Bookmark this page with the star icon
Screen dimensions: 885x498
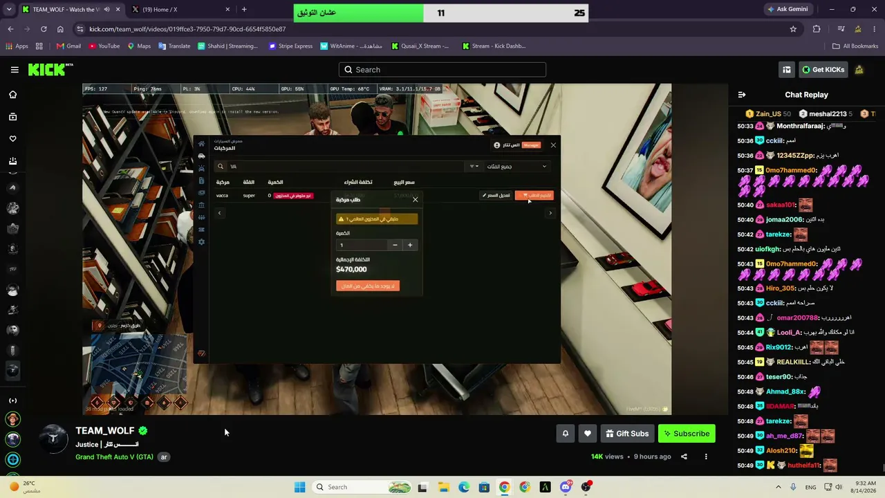[x=793, y=29]
